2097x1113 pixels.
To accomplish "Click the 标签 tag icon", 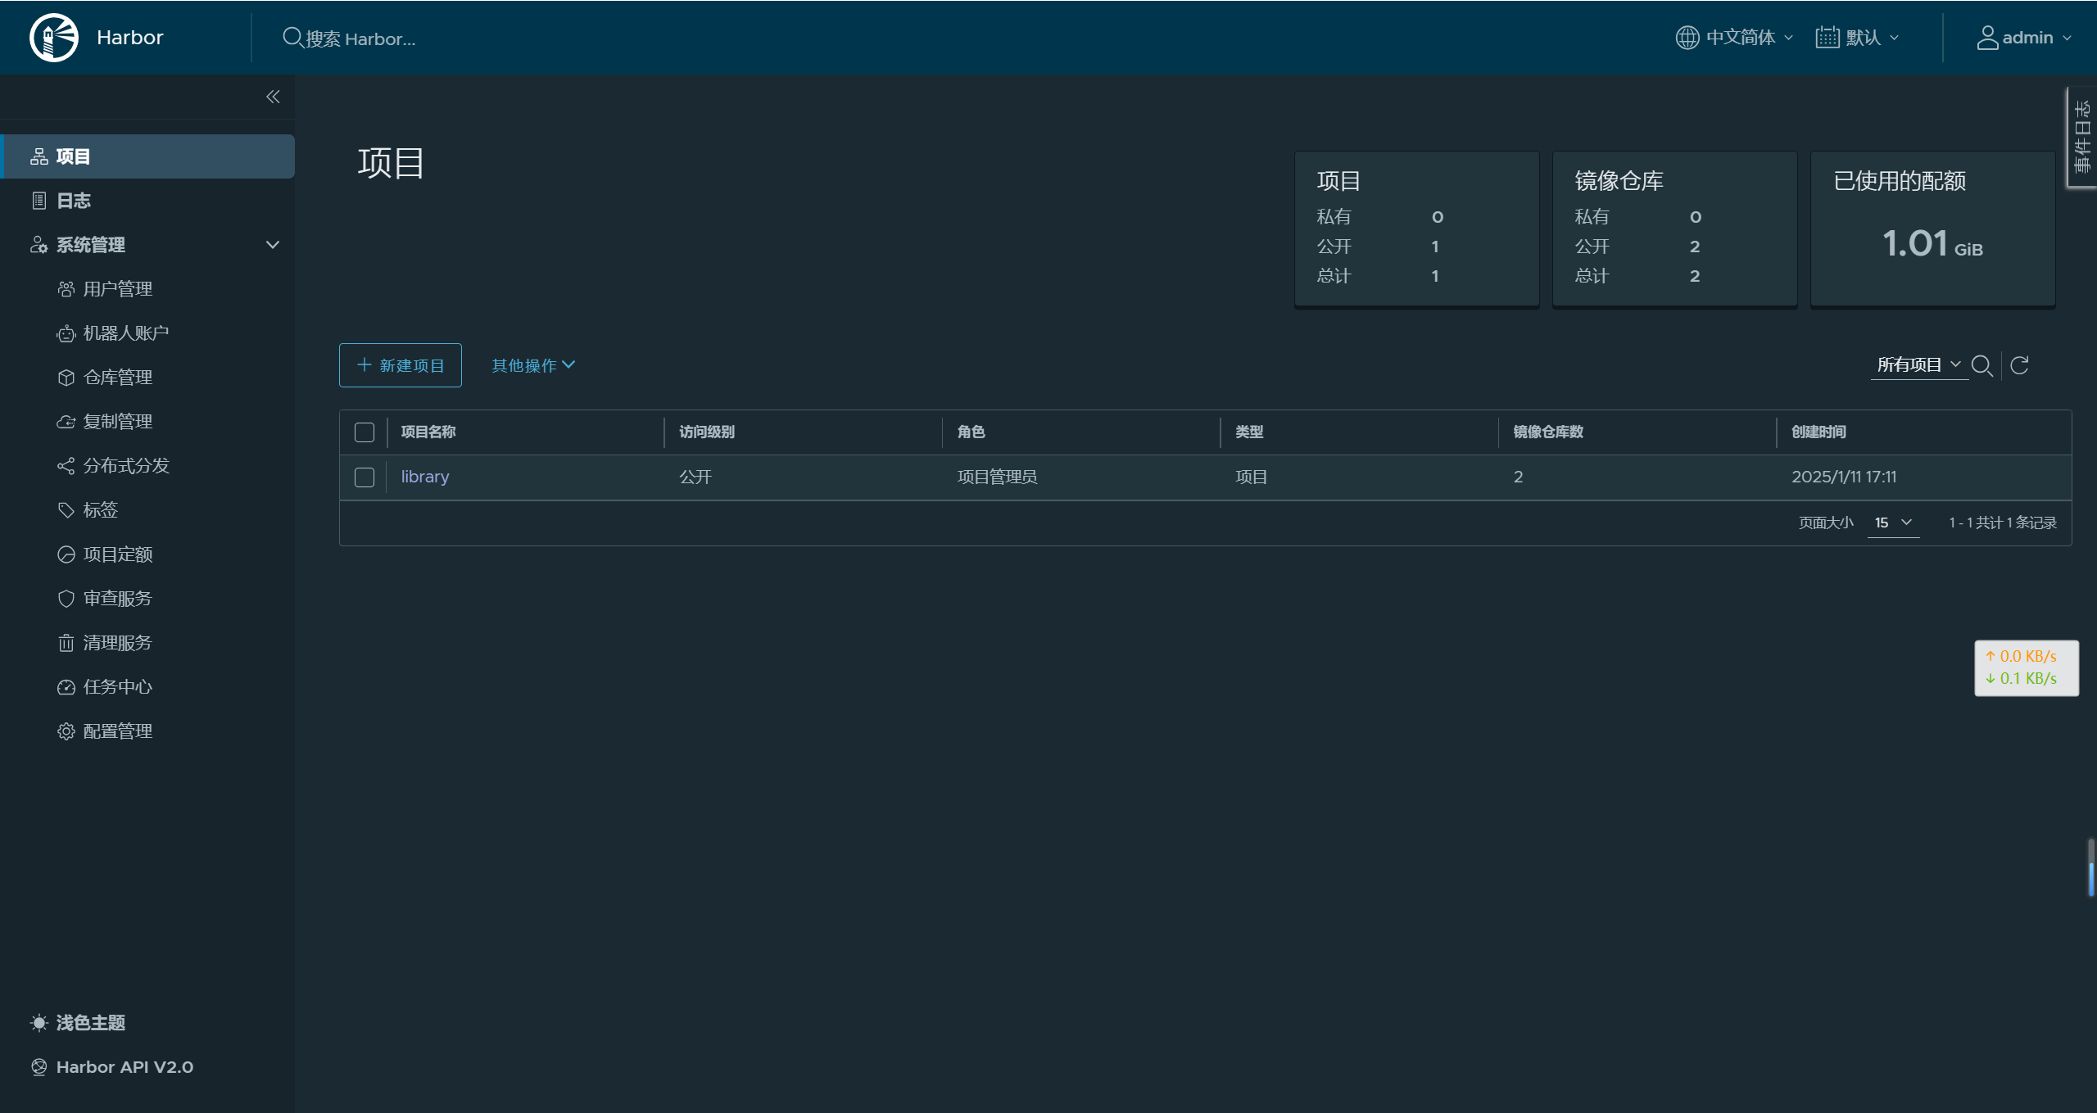I will 66,510.
